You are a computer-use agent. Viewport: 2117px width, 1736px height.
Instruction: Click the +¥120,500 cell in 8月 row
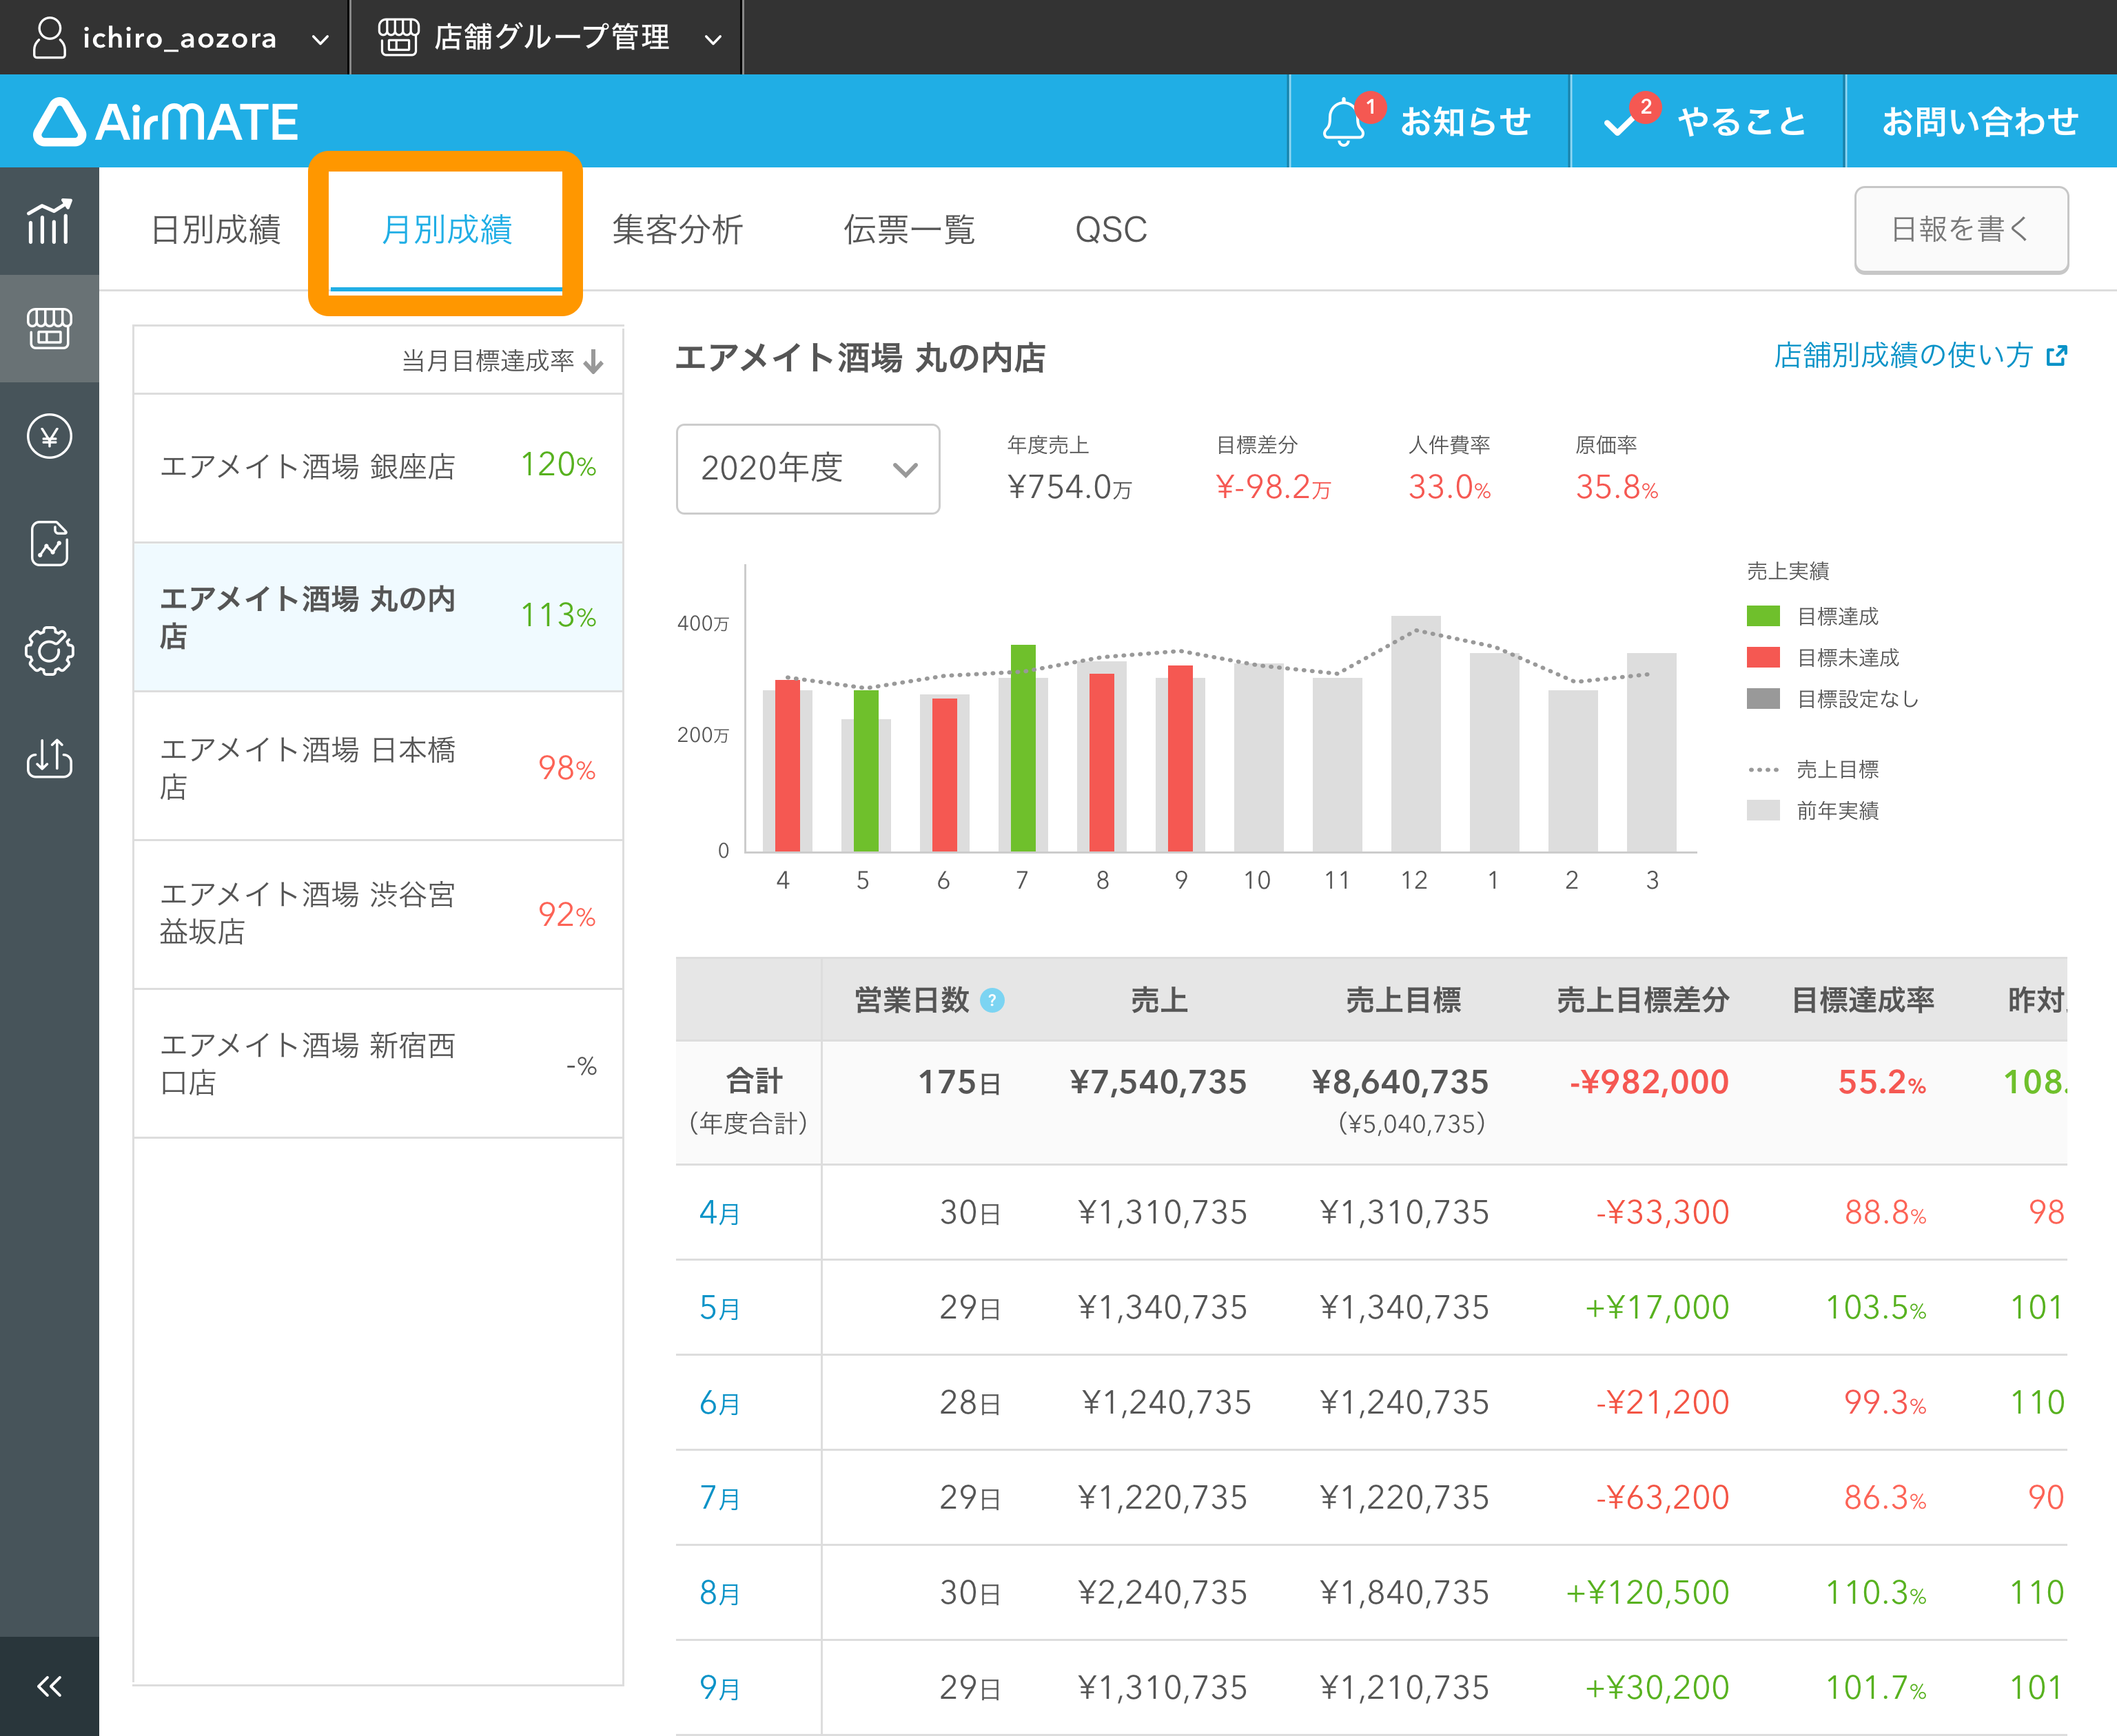point(1648,1593)
